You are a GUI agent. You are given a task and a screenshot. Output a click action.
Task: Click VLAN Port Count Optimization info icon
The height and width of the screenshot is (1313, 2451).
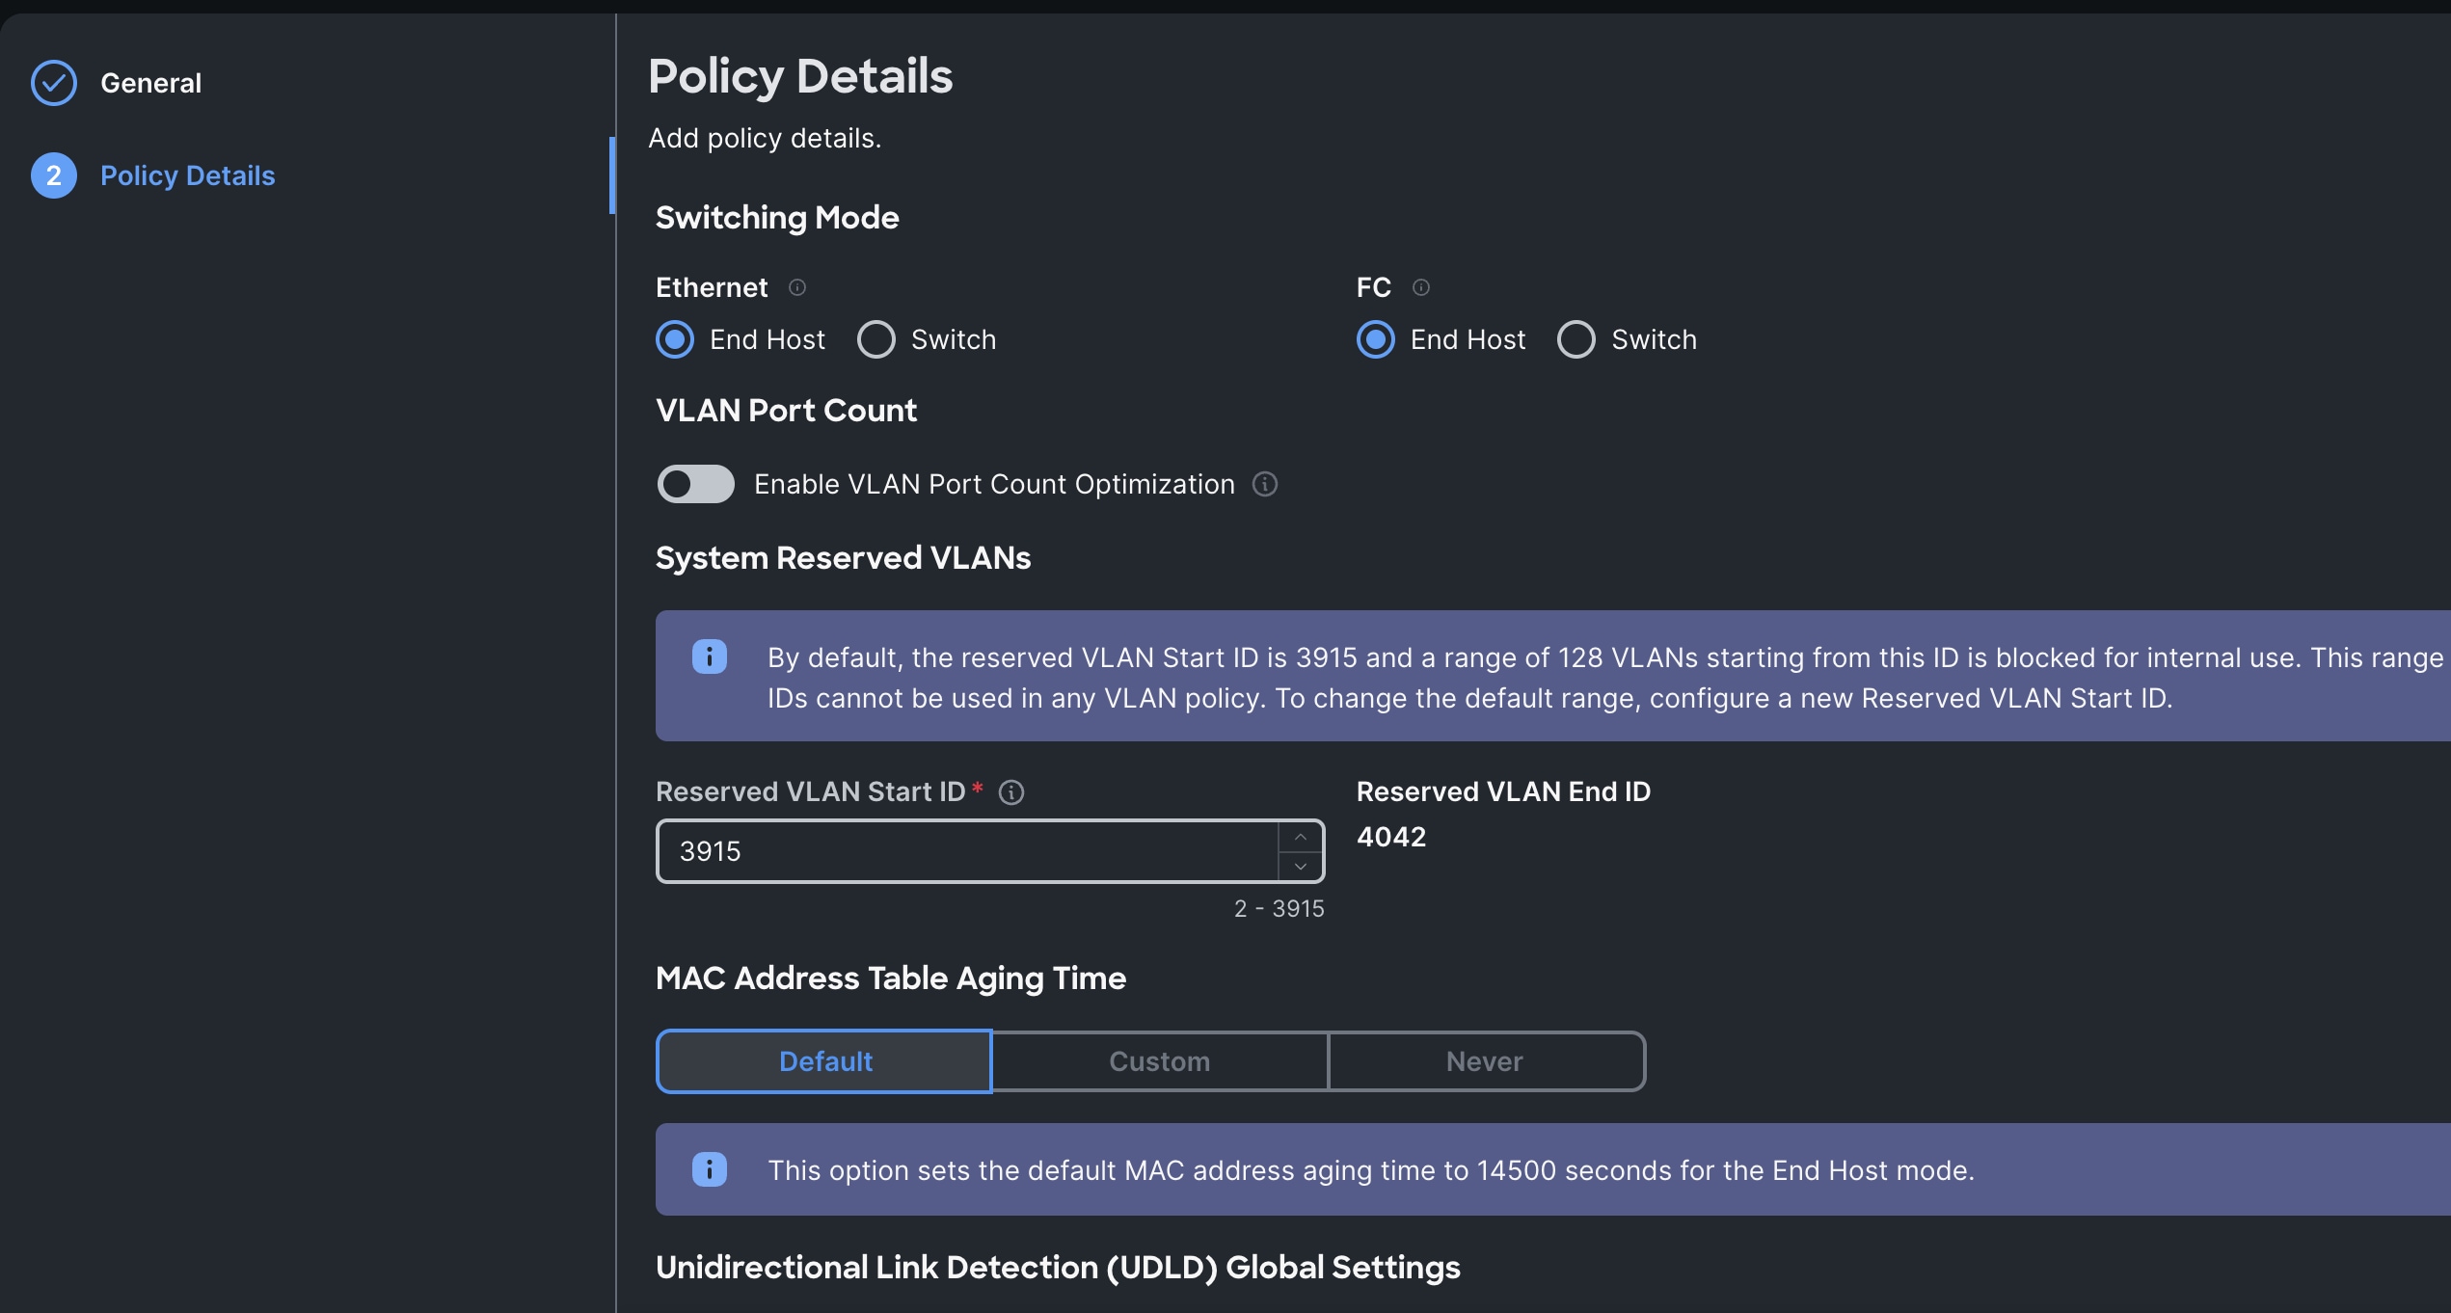coord(1264,484)
